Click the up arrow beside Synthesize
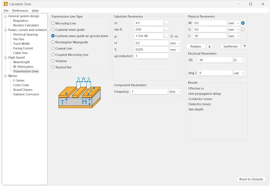Screen dimensions: 271x187 pos(245,46)
